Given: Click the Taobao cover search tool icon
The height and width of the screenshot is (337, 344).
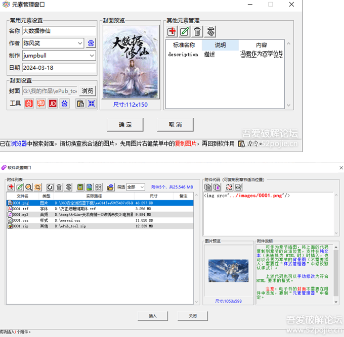Looking at the screenshot, I should point(41,104).
